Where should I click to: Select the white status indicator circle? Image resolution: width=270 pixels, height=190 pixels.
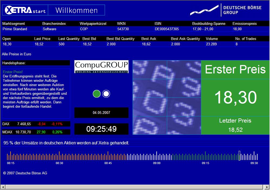coord(106,94)
